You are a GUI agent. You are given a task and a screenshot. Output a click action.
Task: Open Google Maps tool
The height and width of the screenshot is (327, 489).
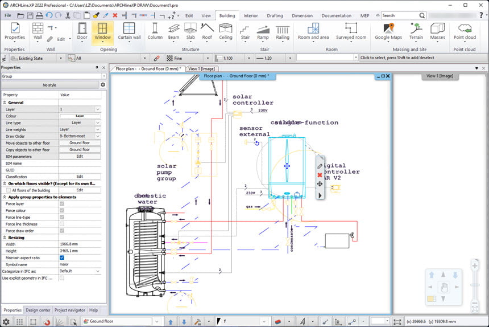(x=388, y=32)
